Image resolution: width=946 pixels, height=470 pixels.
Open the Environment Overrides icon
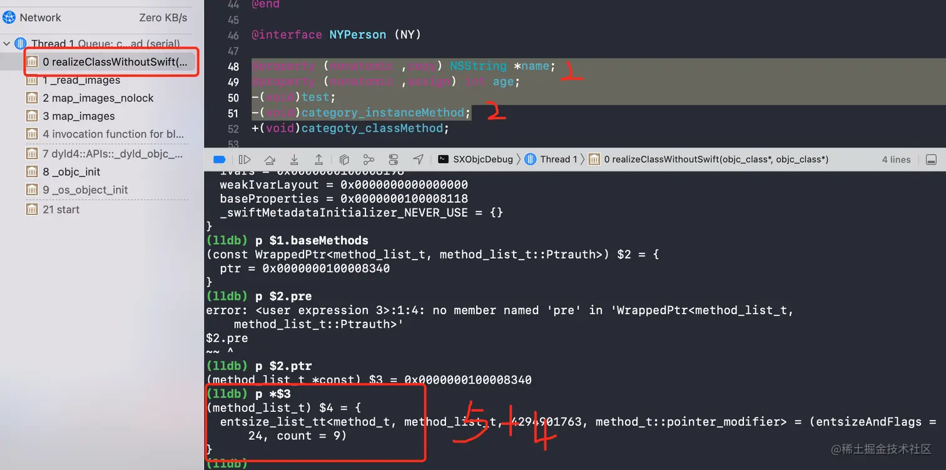pos(393,160)
